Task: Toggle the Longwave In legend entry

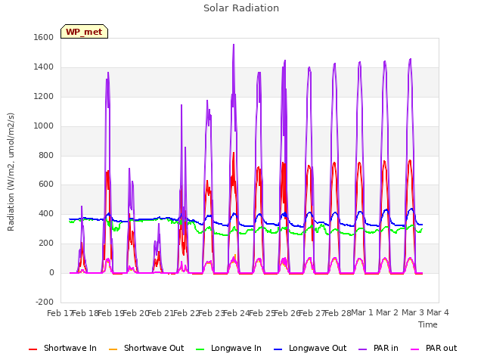Action: point(228,348)
